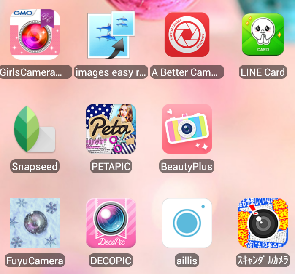Open Snapseed green leaf icon
This screenshot has height=274, width=295.
click(x=35, y=129)
